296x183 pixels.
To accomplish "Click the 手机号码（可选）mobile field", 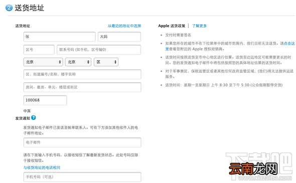I will click(82, 177).
